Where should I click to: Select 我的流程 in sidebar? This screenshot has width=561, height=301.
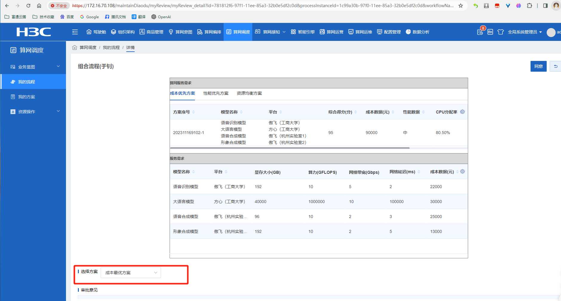(x=33, y=82)
